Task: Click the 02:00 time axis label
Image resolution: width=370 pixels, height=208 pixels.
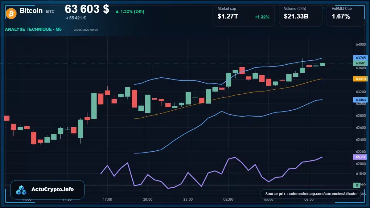Action: pyautogui.click(x=228, y=199)
